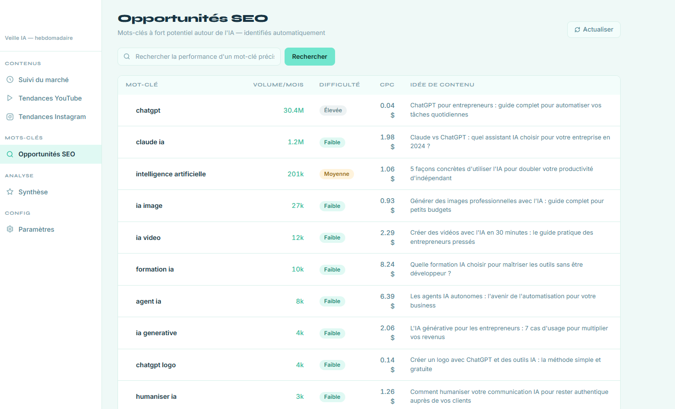The height and width of the screenshot is (409, 675).
Task: Click the 6.39 $ CPC value
Action: point(388,301)
